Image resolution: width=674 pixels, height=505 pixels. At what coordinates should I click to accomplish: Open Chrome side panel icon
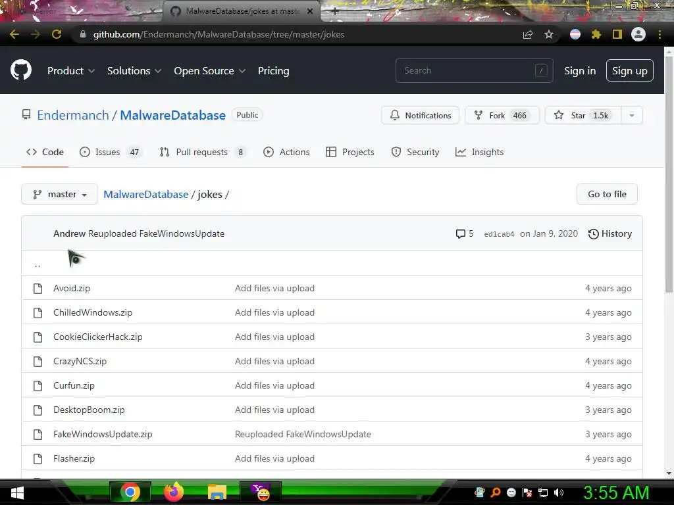[617, 34]
